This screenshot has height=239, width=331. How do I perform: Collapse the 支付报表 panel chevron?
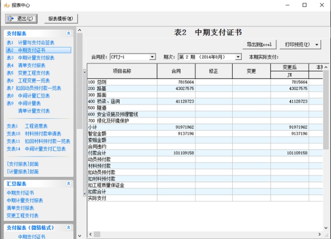[69, 33]
